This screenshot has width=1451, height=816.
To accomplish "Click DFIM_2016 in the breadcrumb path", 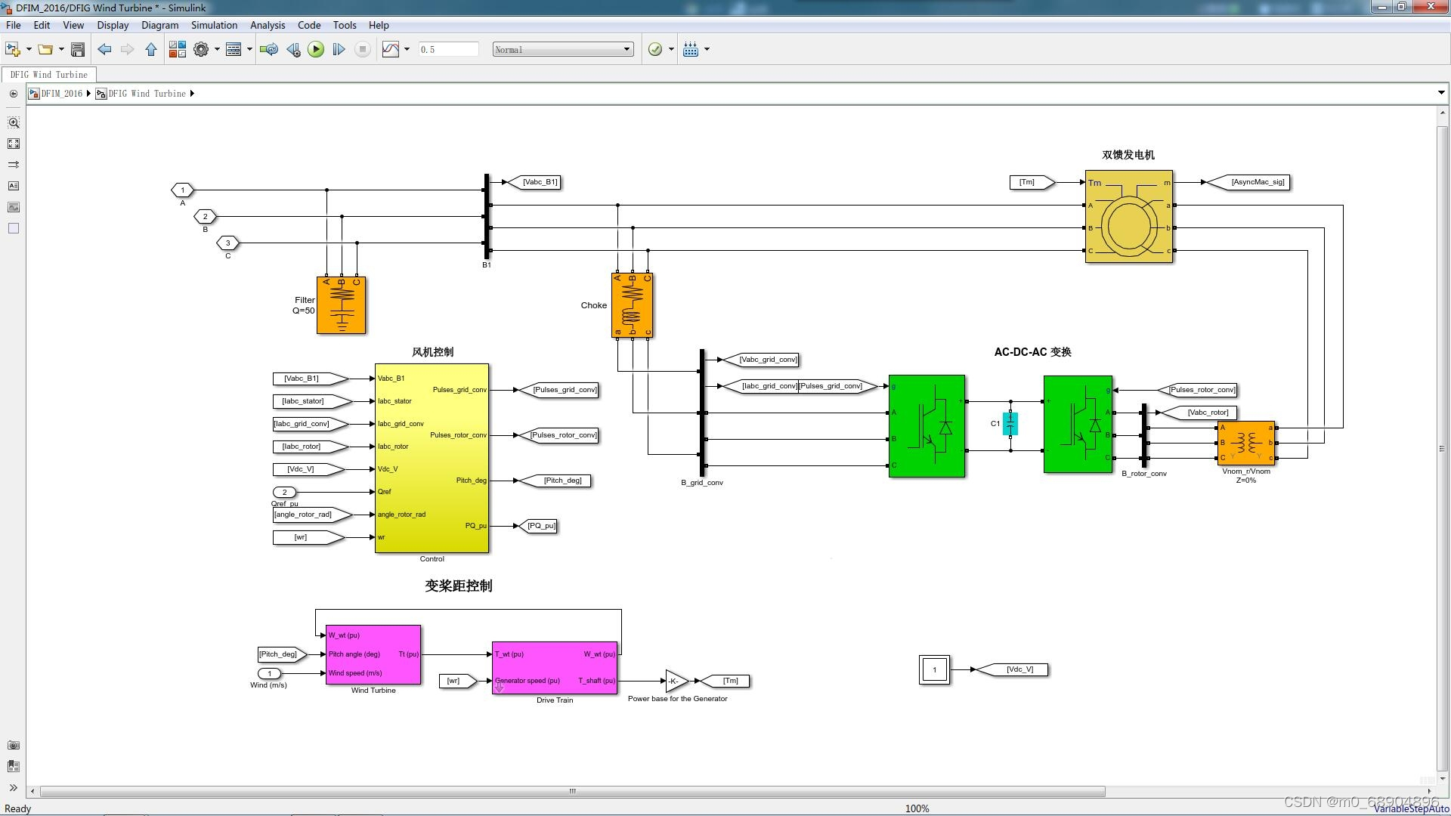I will coord(60,94).
